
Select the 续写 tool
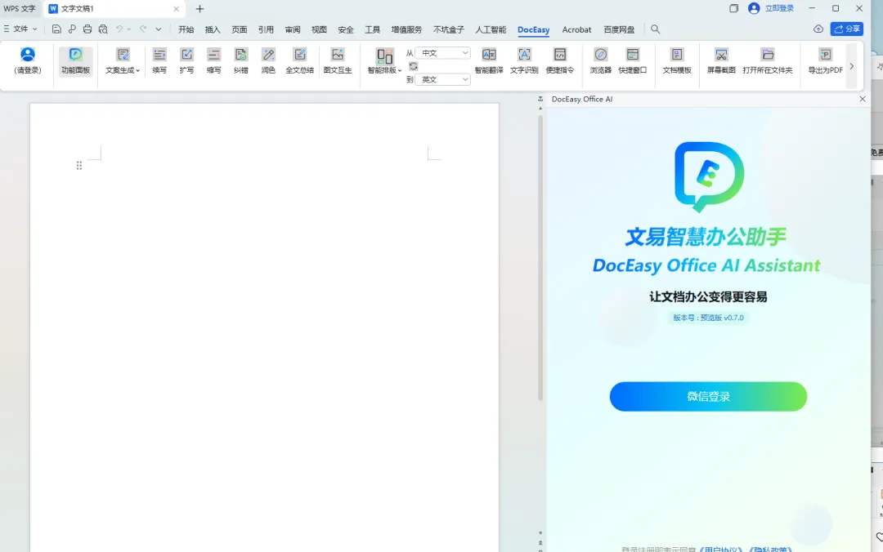(159, 60)
